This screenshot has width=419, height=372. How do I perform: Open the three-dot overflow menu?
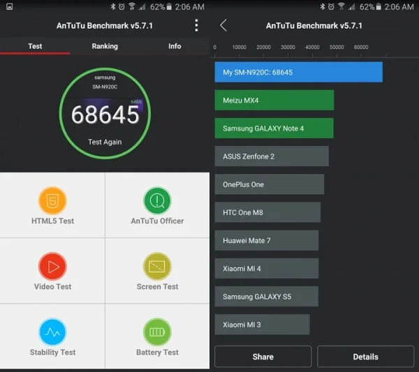tap(196, 25)
